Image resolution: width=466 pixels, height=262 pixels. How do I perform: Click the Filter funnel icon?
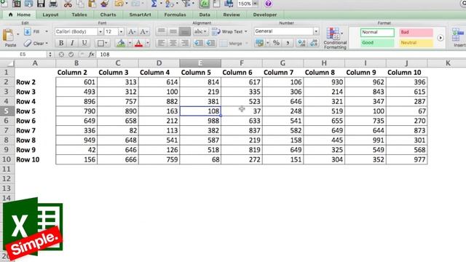pyautogui.click(x=186, y=4)
